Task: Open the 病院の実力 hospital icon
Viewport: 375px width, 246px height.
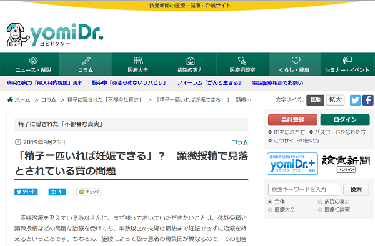Action: [191, 61]
